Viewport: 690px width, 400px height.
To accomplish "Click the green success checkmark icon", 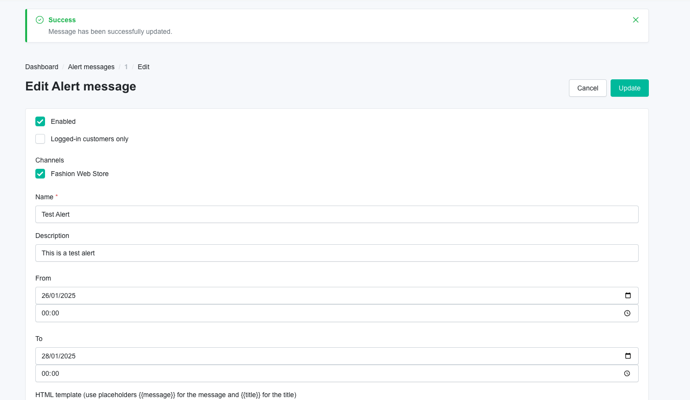I will [x=40, y=20].
